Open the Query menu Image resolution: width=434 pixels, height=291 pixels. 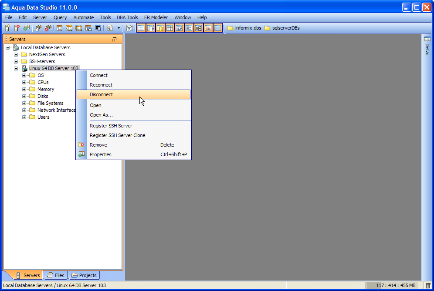click(x=60, y=17)
